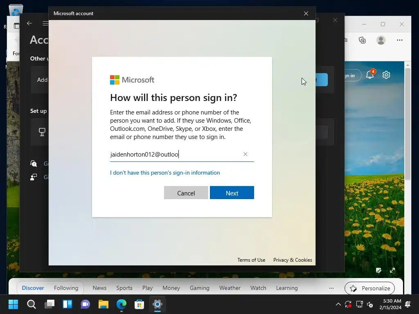
Task: Click the sync status tray icon
Action: coord(348,304)
